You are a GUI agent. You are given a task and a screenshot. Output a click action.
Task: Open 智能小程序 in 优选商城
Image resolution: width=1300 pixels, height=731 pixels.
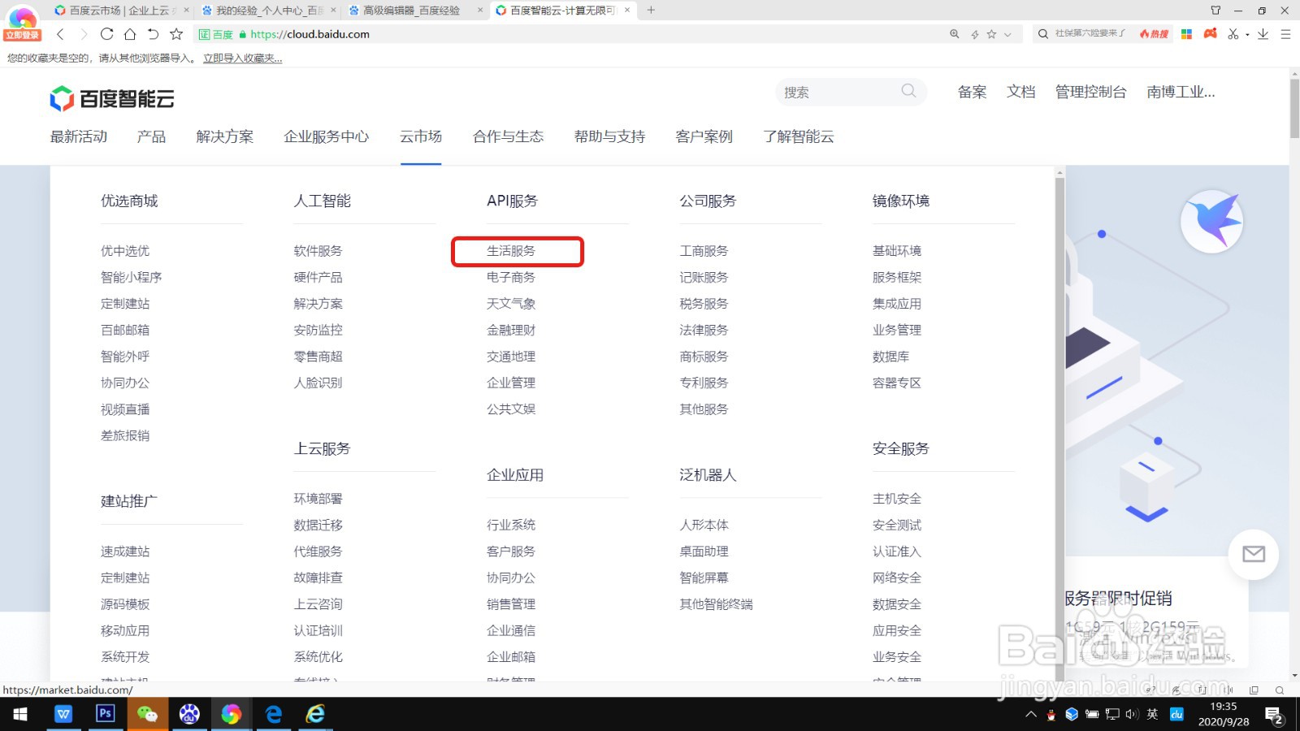pyautogui.click(x=131, y=278)
